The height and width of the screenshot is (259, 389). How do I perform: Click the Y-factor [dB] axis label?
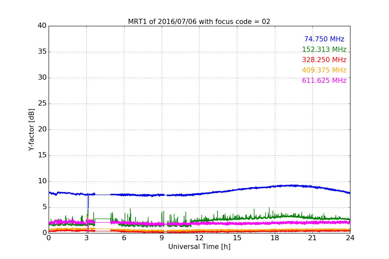point(31,129)
